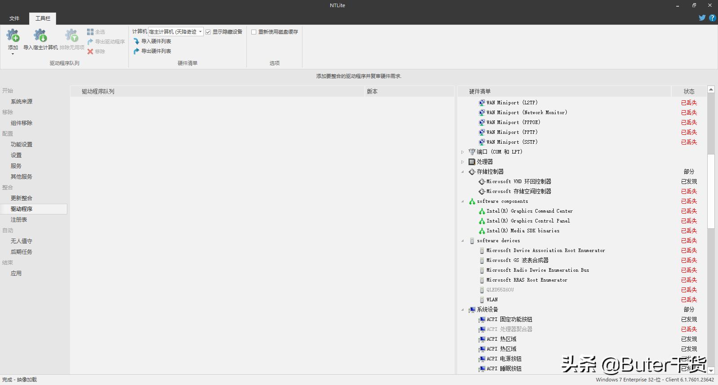Screen dimensions: 718x385
Task: Click the Intel(R) Media SDK binaries icon
Action: (482, 231)
